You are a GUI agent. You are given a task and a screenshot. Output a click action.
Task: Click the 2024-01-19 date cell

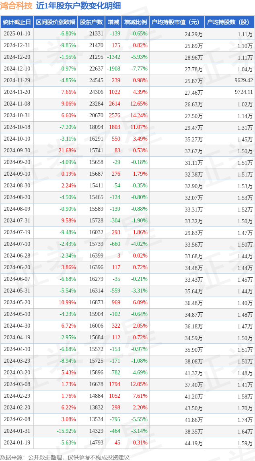(x=17, y=442)
